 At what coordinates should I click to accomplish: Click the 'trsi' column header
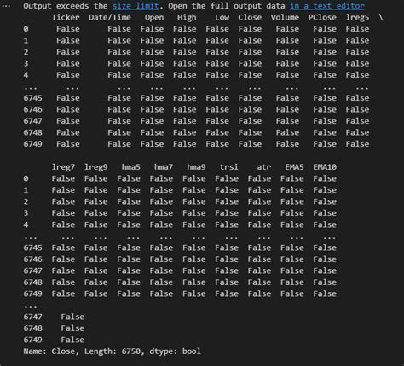(x=228, y=167)
